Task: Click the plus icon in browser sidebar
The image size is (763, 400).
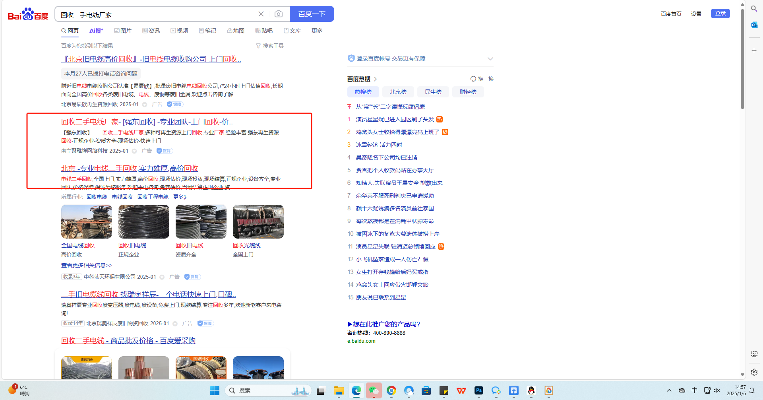Action: coord(754,50)
